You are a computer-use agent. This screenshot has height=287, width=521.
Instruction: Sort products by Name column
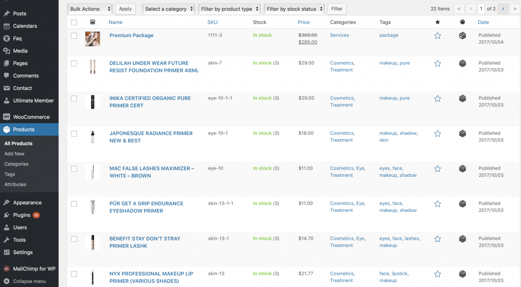[115, 22]
